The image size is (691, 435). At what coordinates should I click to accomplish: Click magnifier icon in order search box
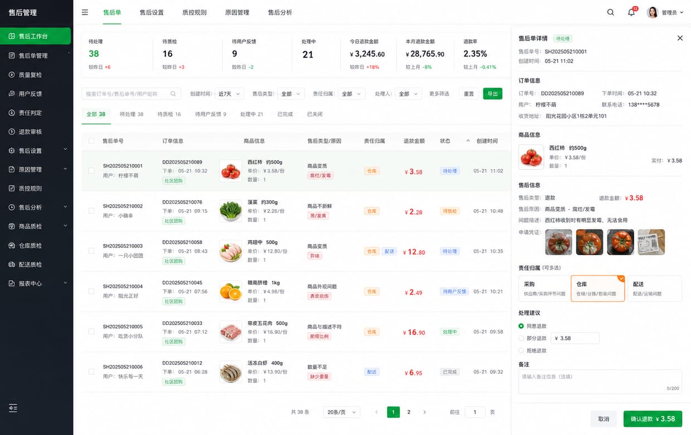[173, 94]
